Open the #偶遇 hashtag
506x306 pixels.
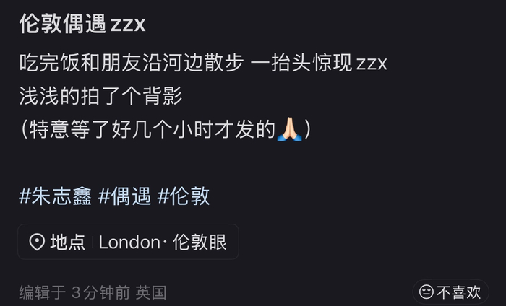pos(124,196)
